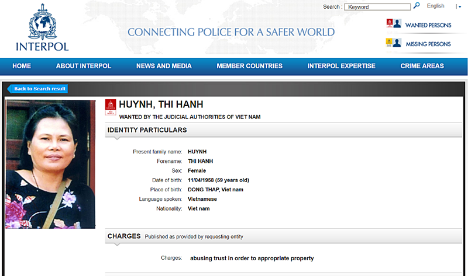Go to the Home menu item
Image resolution: width=468 pixels, height=276 pixels.
22,67
